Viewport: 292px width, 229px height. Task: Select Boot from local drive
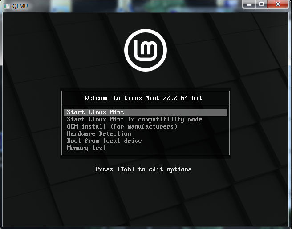pyautogui.click(x=104, y=141)
